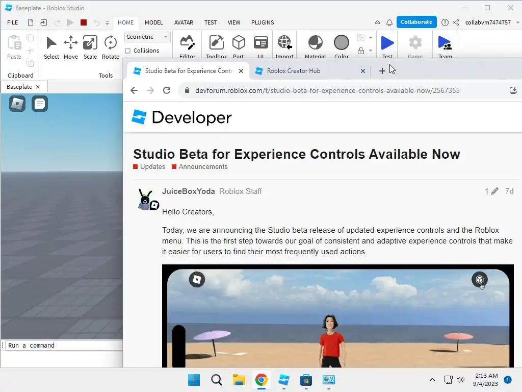Open the help question mark icon
The image size is (522, 392).
coord(445,22)
